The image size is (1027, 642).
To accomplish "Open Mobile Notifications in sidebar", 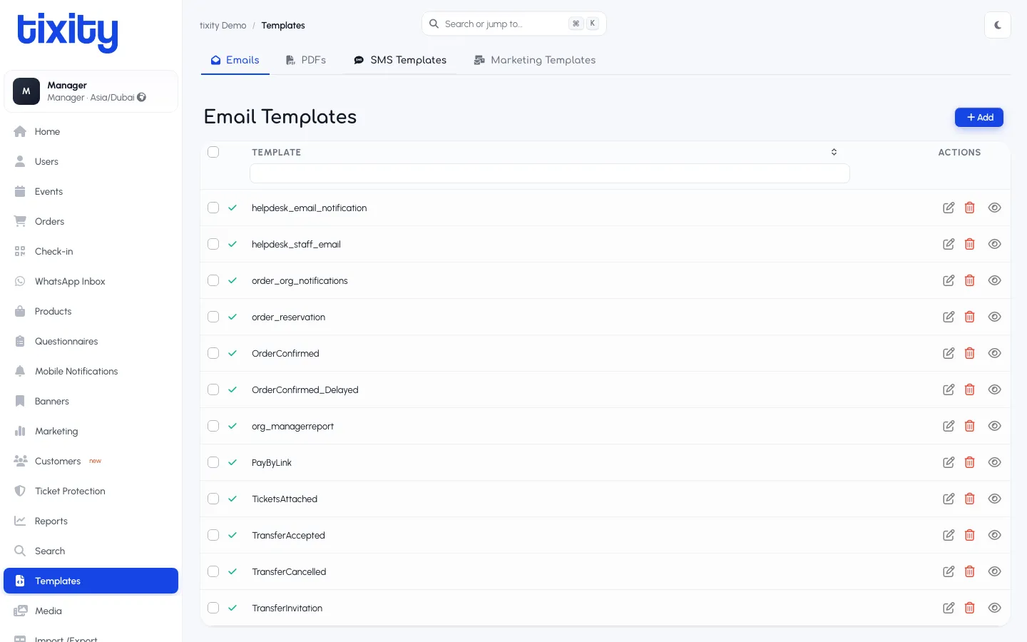I will [x=91, y=371].
